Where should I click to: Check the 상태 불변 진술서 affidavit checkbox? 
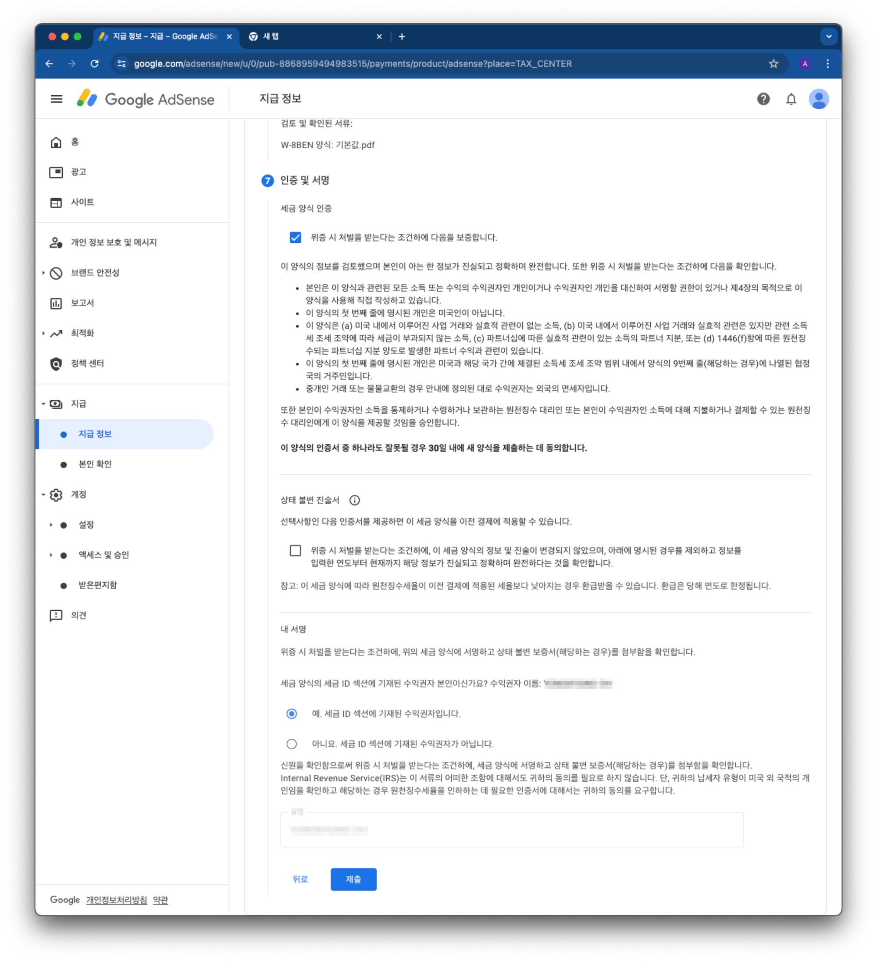coord(296,550)
